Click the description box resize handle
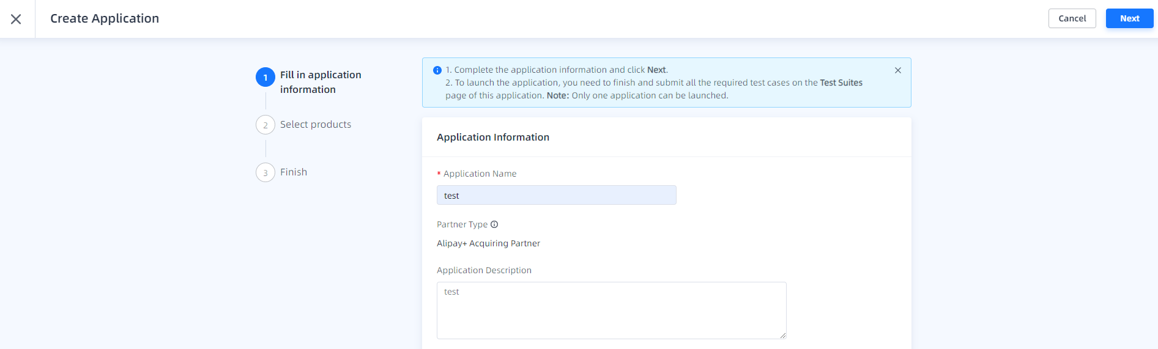 pyautogui.click(x=782, y=335)
